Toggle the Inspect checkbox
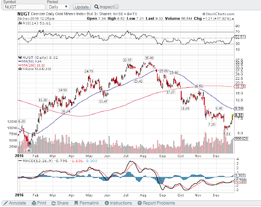The height and width of the screenshot is (207, 261). tap(116, 7)
